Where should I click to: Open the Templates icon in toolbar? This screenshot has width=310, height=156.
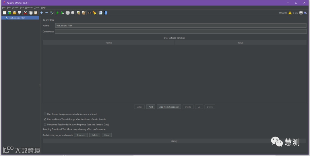pos(9,13)
